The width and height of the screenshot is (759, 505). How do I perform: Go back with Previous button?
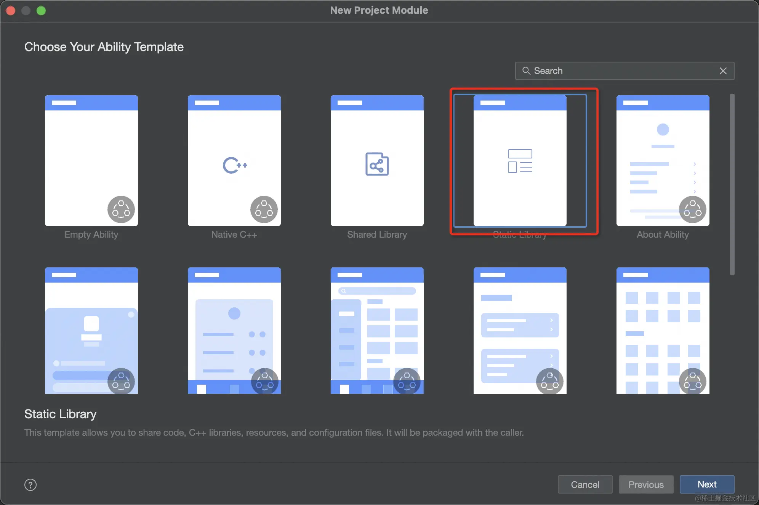click(646, 484)
